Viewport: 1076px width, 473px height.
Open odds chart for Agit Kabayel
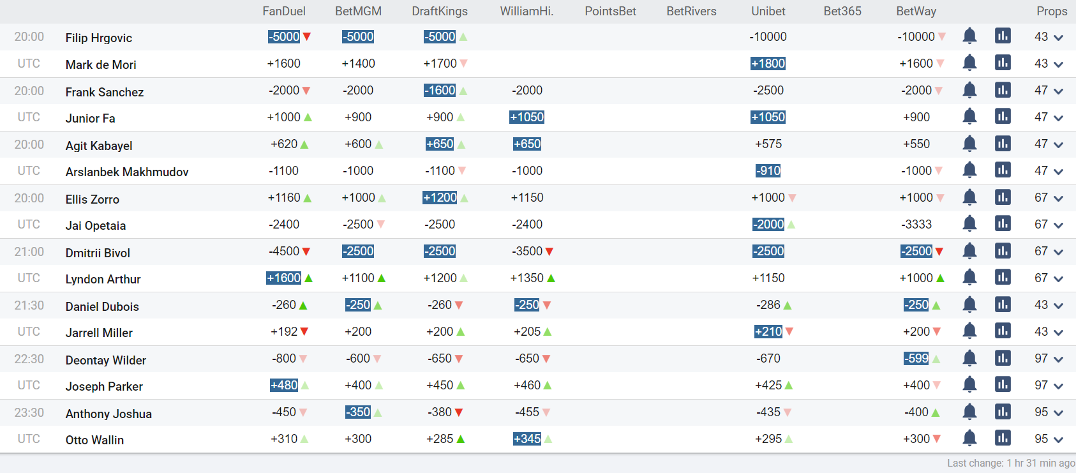click(1003, 143)
